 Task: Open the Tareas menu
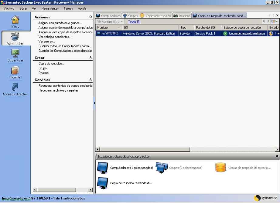pos(68,8)
